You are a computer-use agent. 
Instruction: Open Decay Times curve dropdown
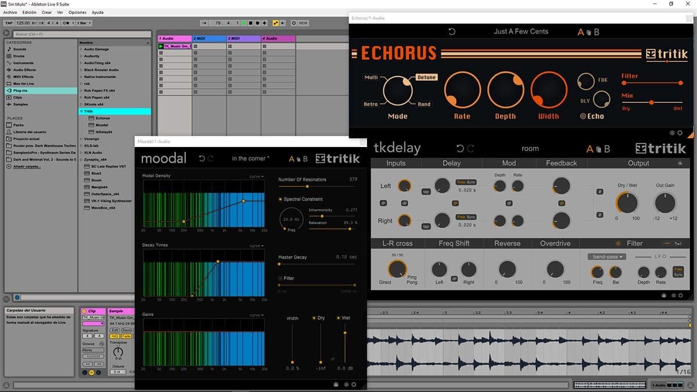tap(256, 246)
